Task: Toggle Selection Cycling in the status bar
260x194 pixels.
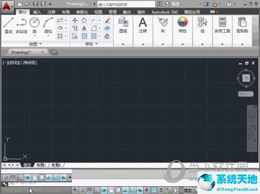Action: [x=168, y=190]
